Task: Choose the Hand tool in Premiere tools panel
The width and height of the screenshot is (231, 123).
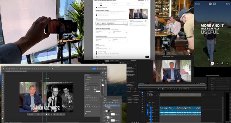Action: 142,107
